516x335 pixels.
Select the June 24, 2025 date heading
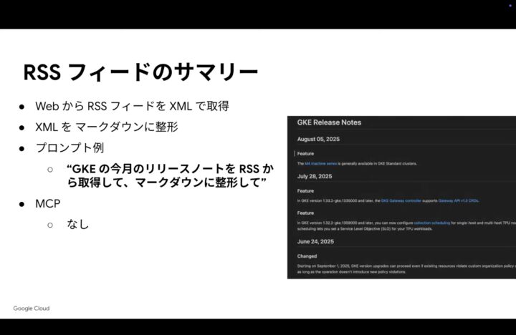pyautogui.click(x=315, y=242)
